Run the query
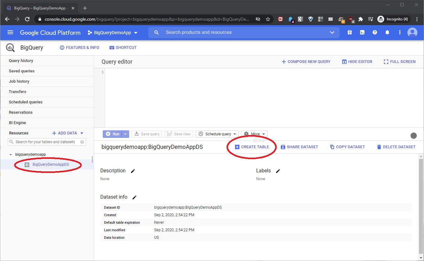 tap(113, 134)
